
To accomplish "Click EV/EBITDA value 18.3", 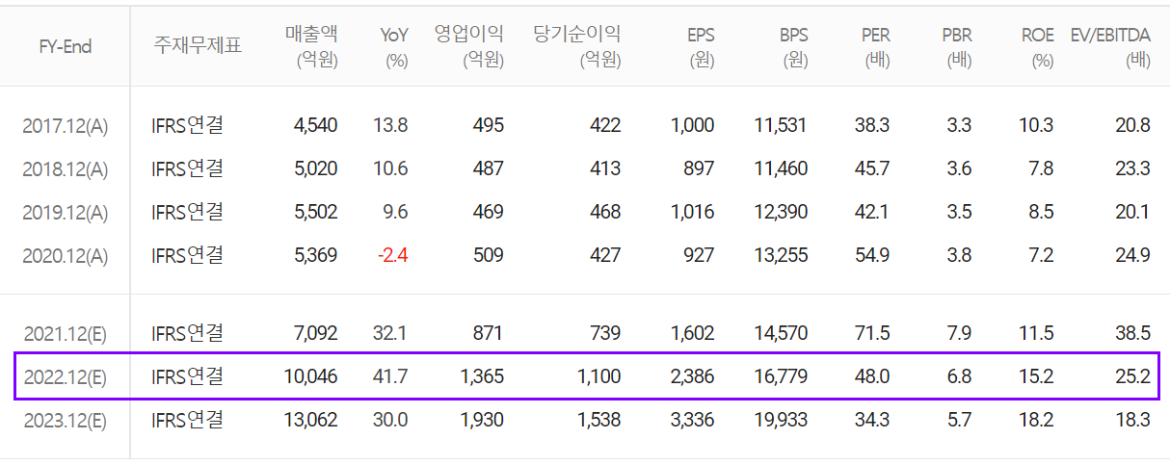I will [1132, 421].
